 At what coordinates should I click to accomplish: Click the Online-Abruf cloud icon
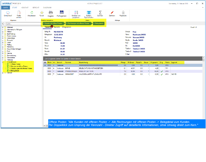pos(8,13)
